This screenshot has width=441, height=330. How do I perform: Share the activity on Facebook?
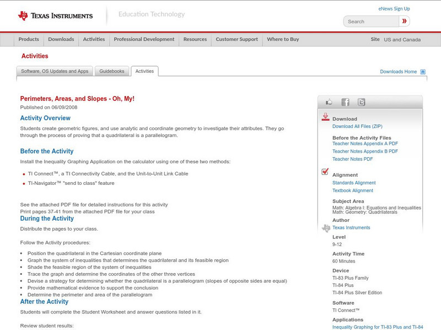[345, 102]
